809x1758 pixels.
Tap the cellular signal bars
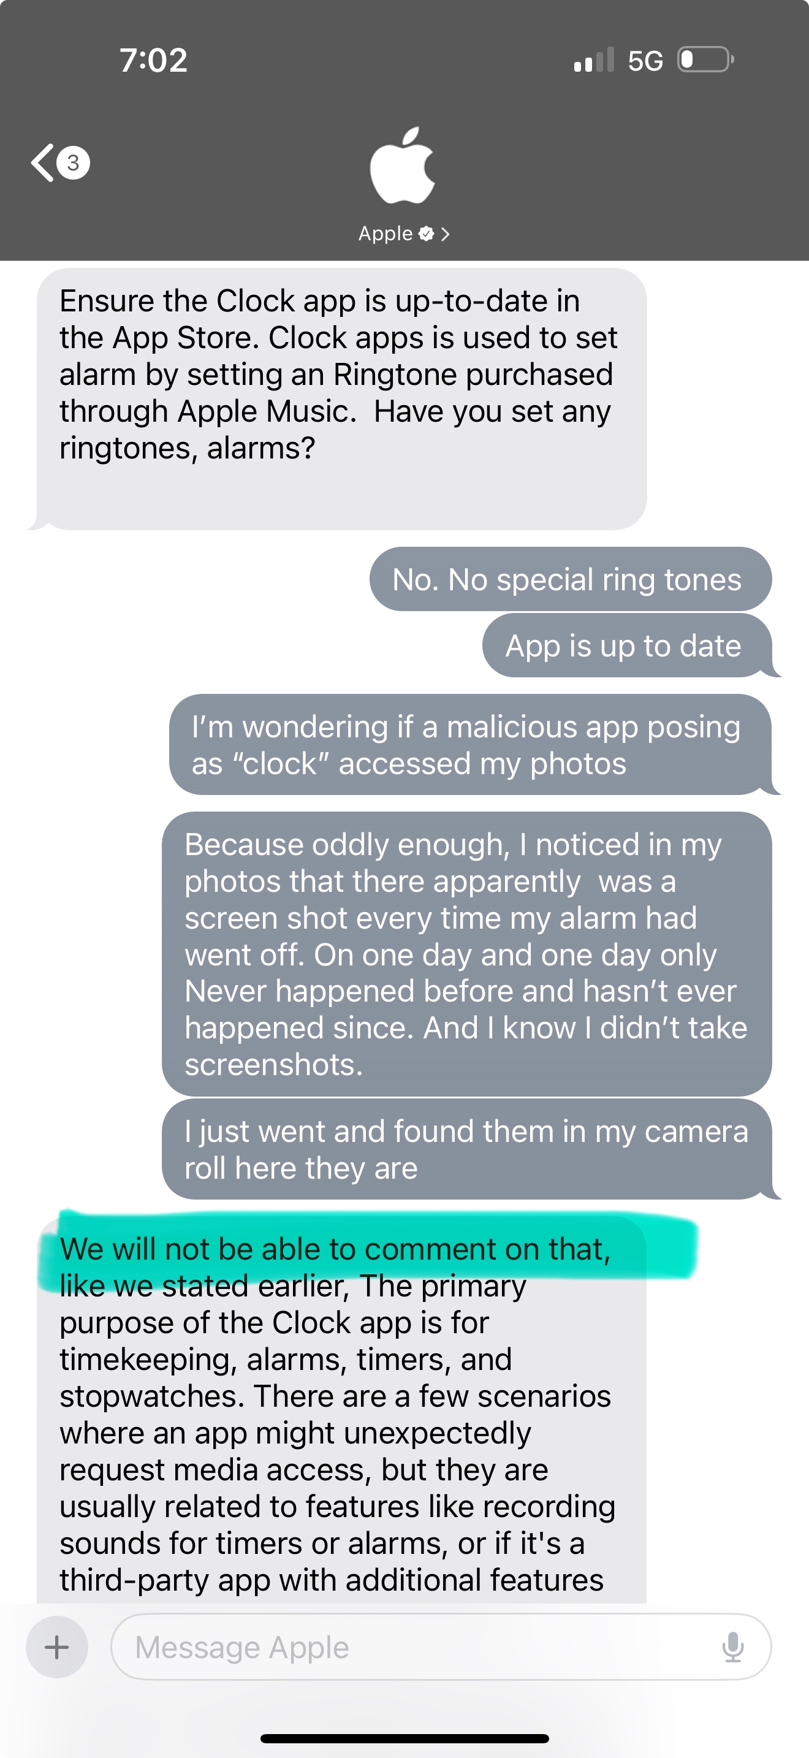594,60
